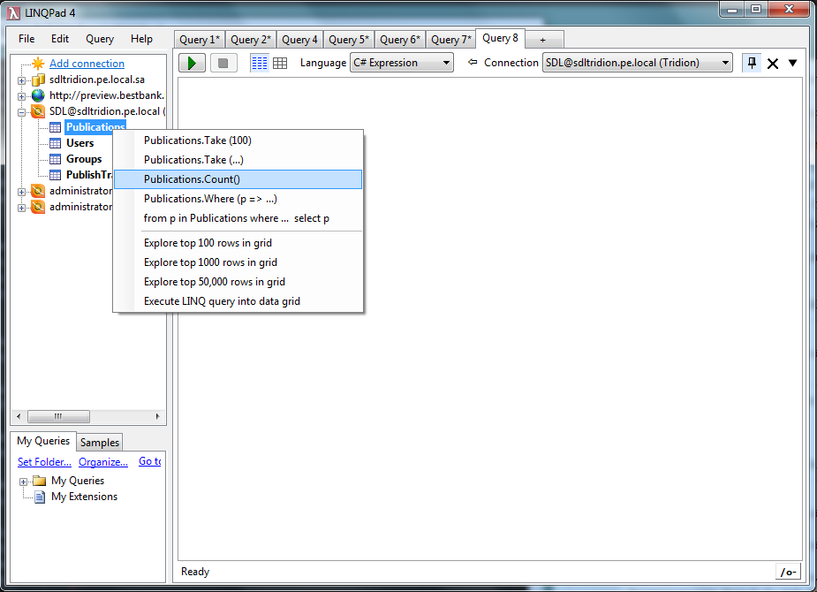Toggle the pin icon for connection
This screenshot has height=592, width=817.
pyautogui.click(x=752, y=63)
